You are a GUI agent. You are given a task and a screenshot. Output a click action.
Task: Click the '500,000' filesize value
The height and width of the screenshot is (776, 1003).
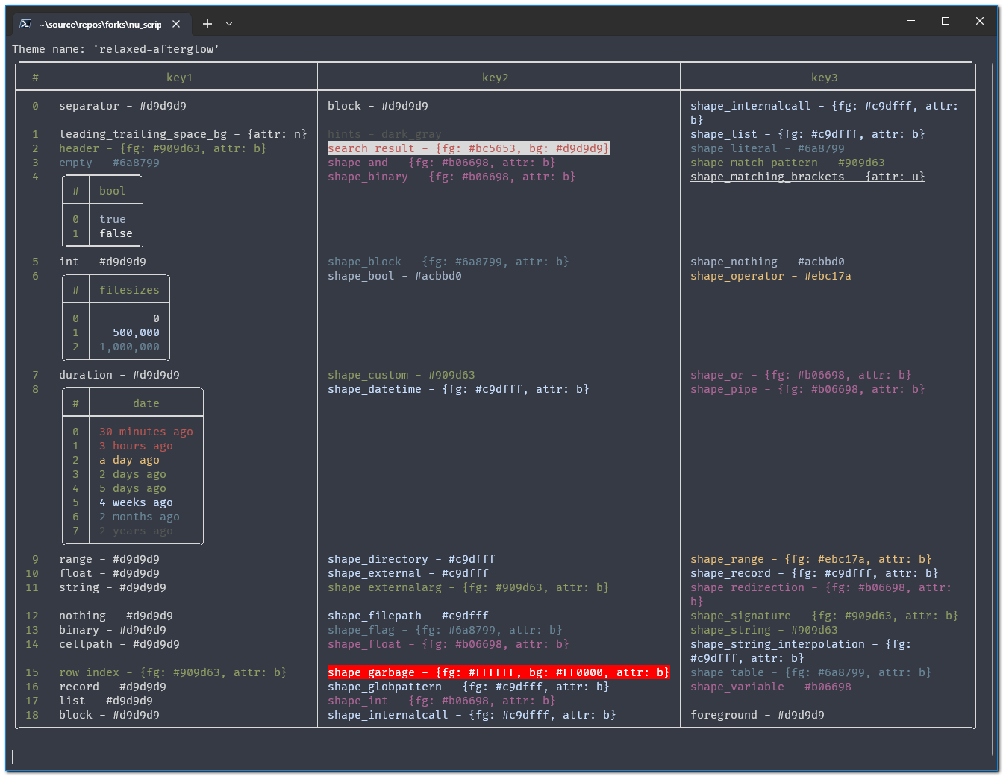point(137,332)
